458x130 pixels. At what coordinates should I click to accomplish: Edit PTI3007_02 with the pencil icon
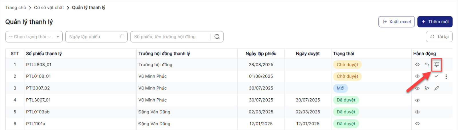(x=437, y=88)
